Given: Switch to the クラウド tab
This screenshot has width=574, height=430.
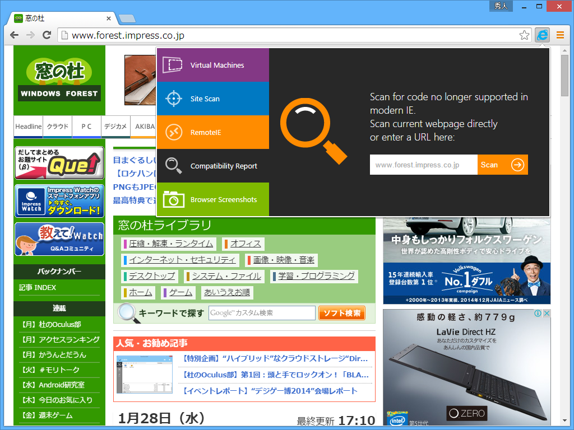Looking at the screenshot, I should click(x=57, y=127).
